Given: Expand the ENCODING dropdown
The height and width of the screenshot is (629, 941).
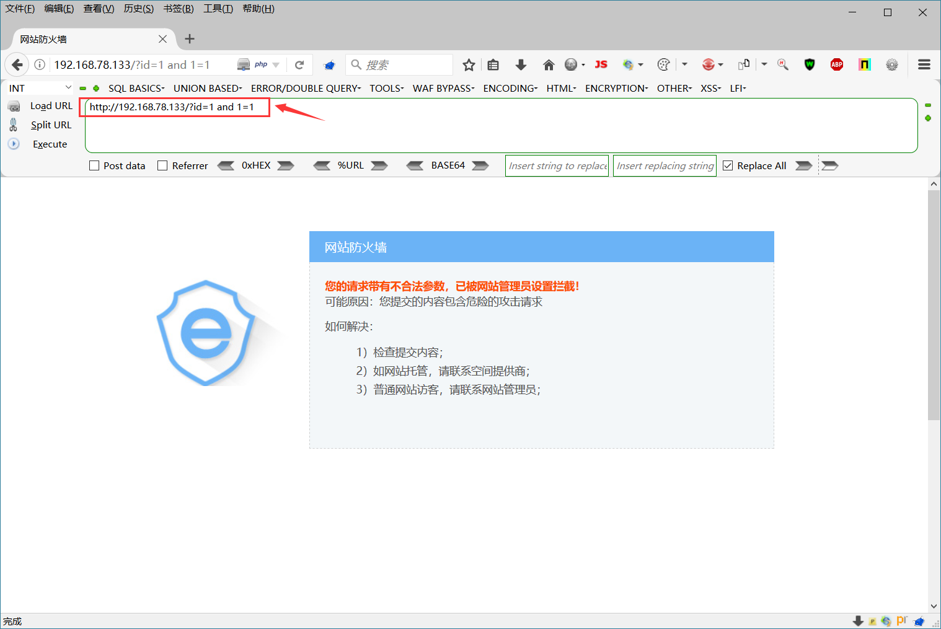Looking at the screenshot, I should click(x=510, y=89).
